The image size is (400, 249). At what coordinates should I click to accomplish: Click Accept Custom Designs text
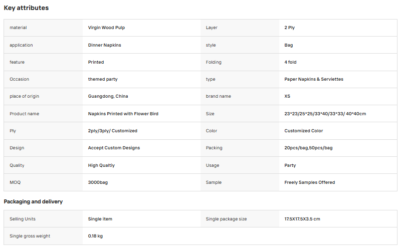click(x=114, y=148)
